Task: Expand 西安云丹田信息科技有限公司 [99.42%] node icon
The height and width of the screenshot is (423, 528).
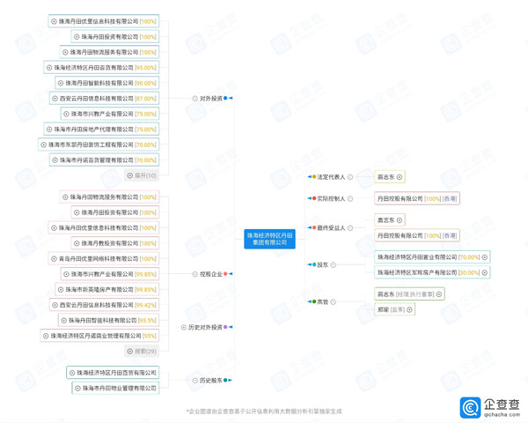Action: pyautogui.click(x=55, y=305)
